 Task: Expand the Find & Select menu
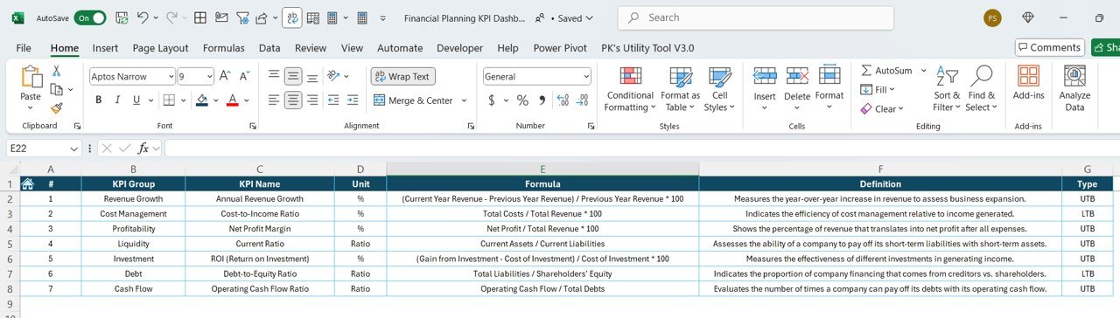[981, 89]
